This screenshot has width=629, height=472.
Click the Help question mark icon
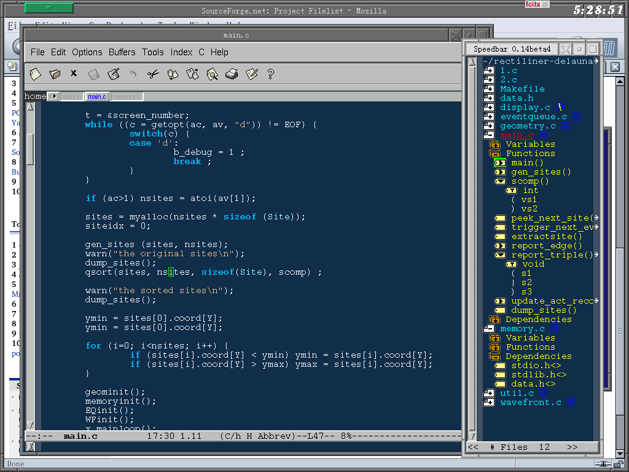click(x=270, y=74)
